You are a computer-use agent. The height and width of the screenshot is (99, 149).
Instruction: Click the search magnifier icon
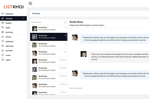[65, 23]
